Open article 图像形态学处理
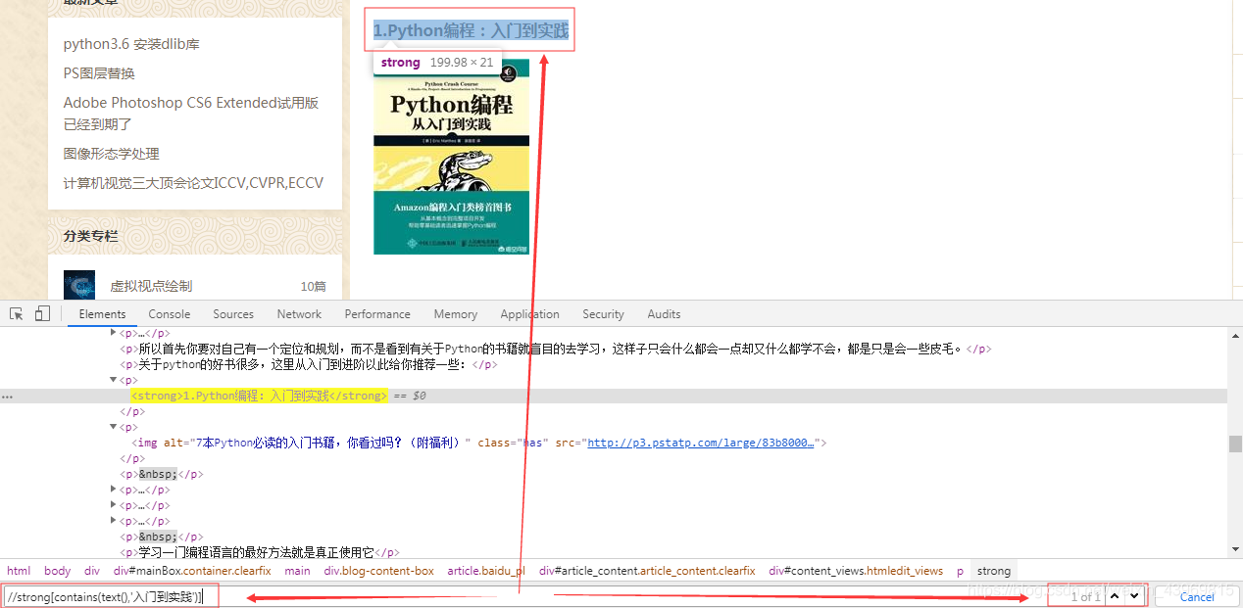This screenshot has height=608, width=1243. point(111,154)
